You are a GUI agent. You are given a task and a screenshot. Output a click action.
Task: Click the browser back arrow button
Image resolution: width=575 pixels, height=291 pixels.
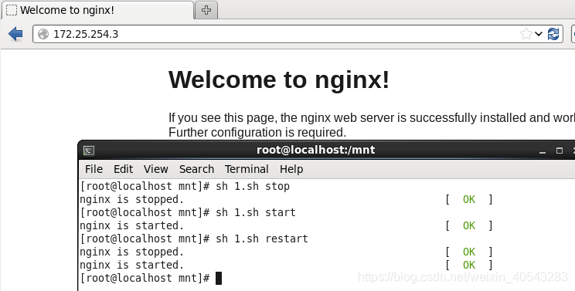pyautogui.click(x=15, y=34)
